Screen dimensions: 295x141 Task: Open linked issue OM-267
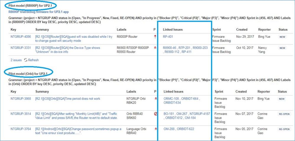[x=182, y=114]
